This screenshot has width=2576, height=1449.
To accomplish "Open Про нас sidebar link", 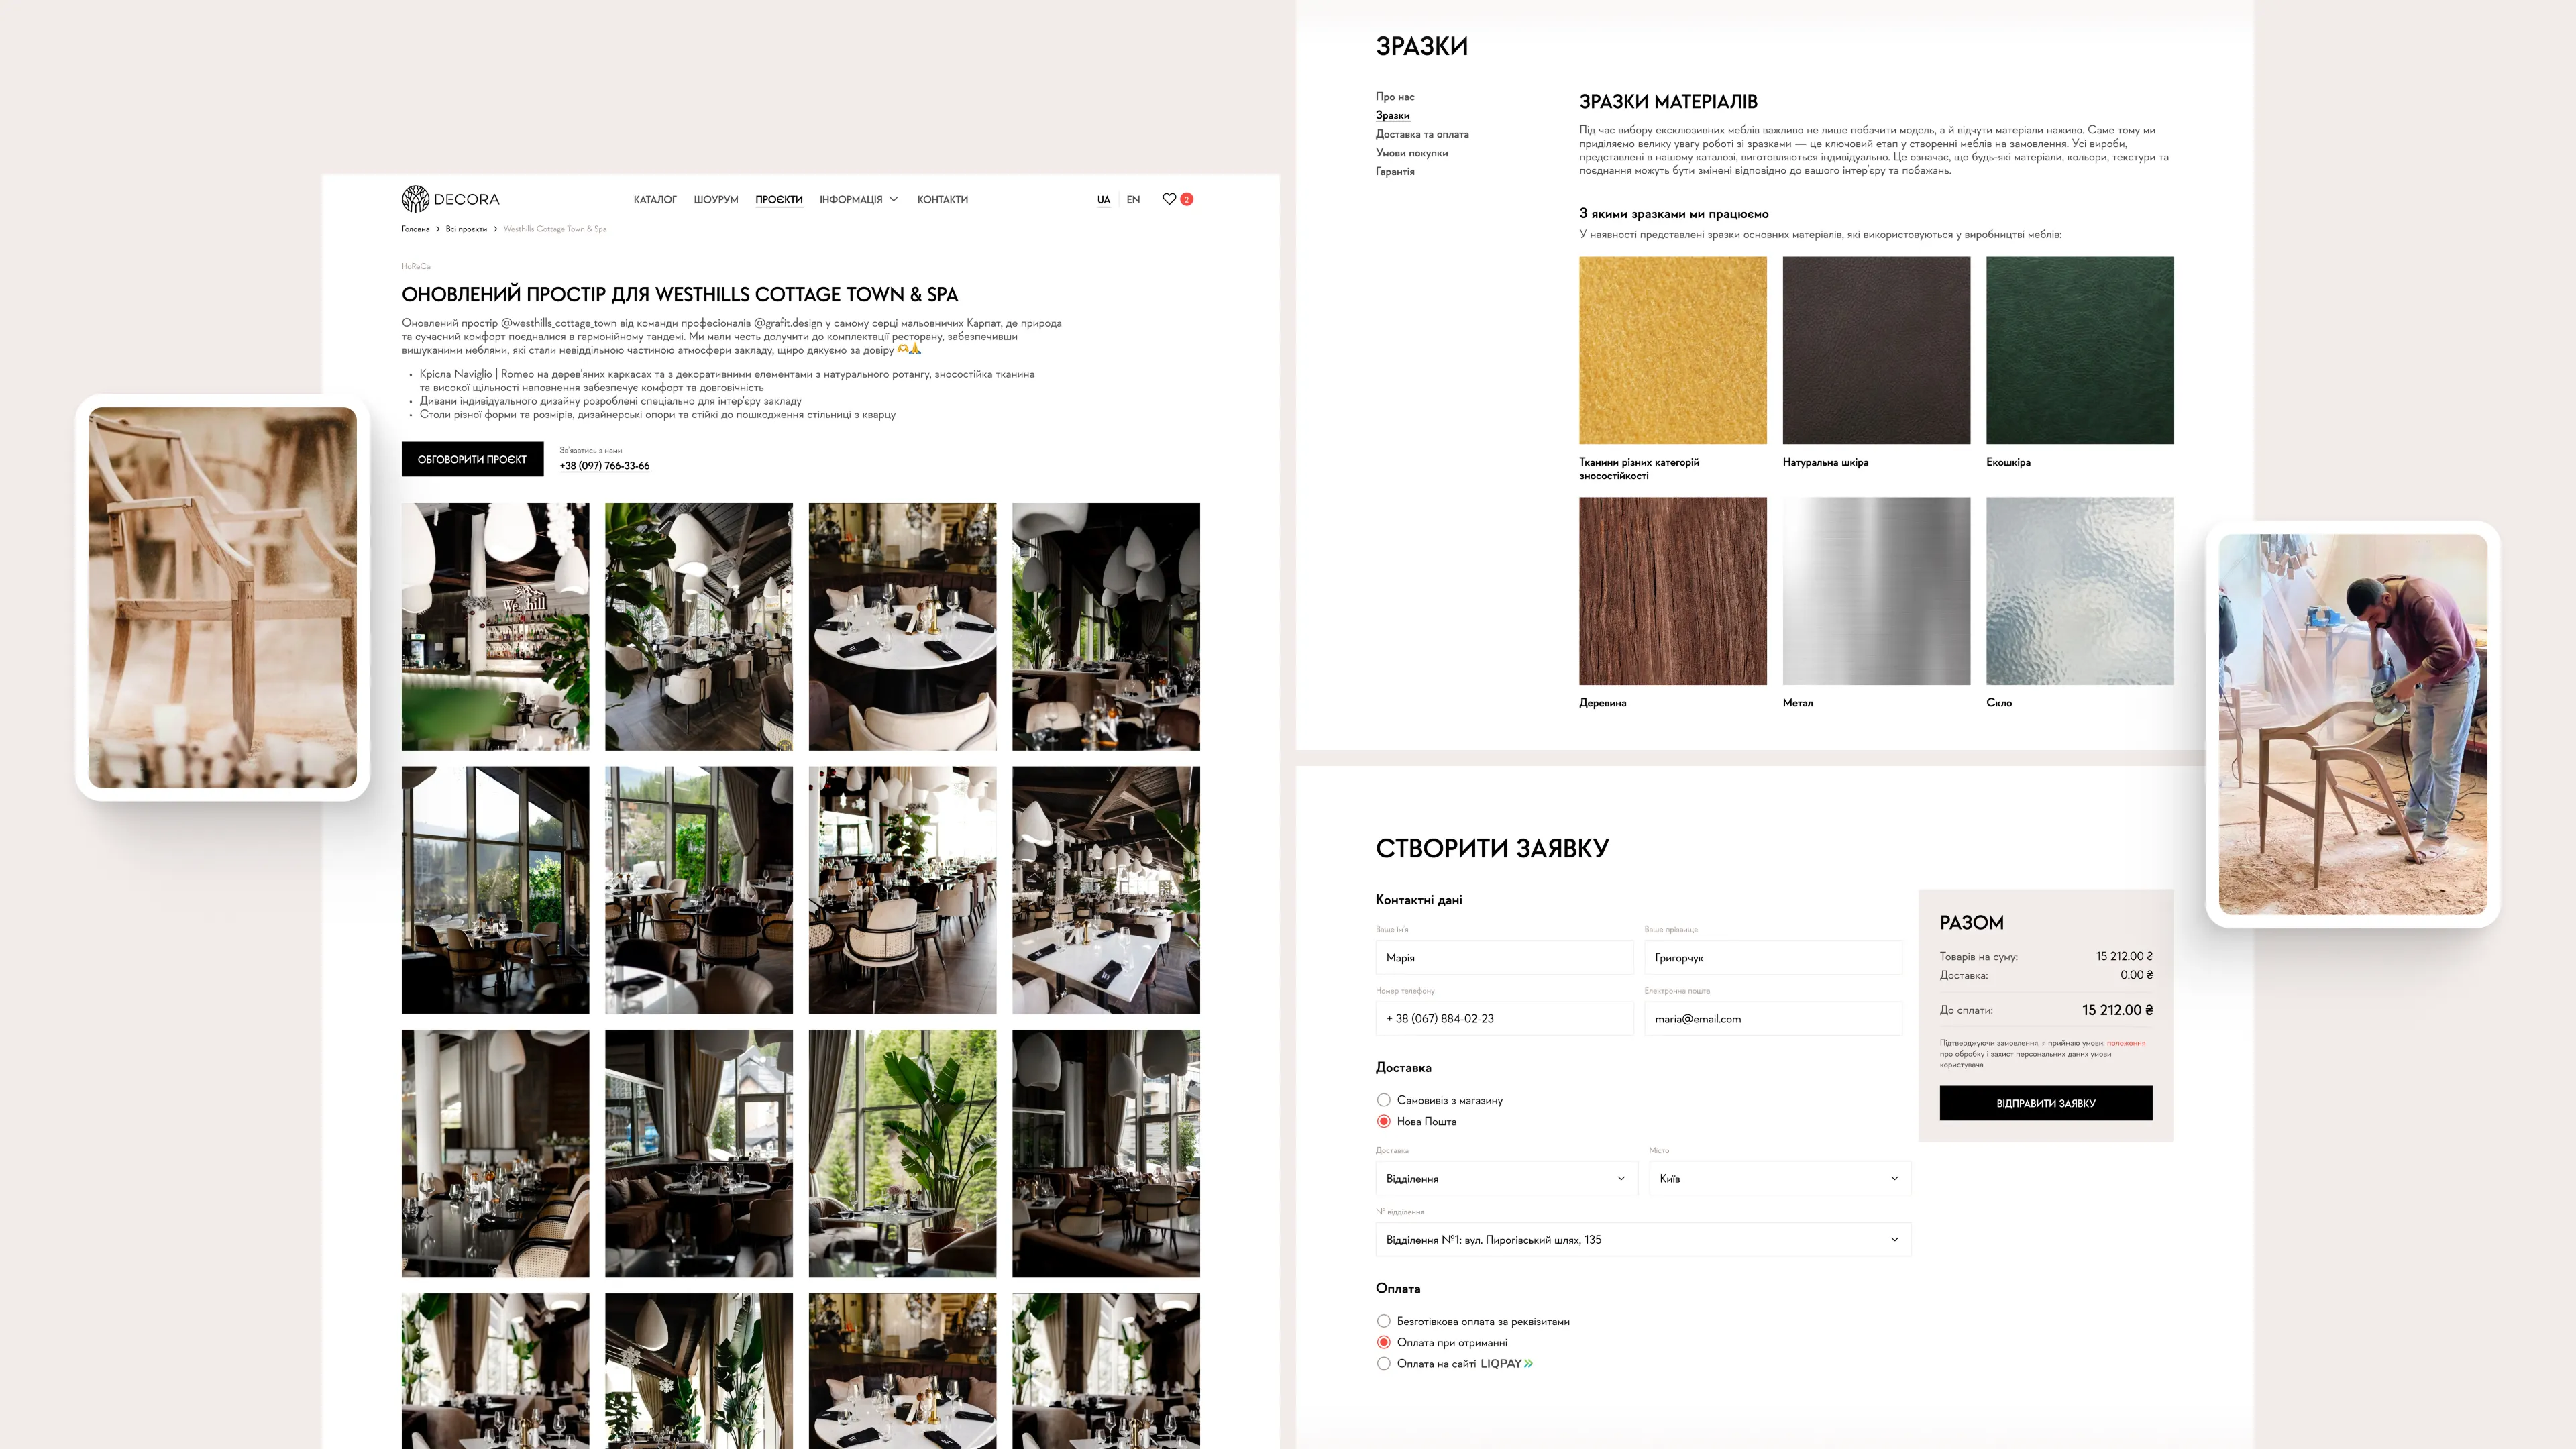I will click(1395, 97).
